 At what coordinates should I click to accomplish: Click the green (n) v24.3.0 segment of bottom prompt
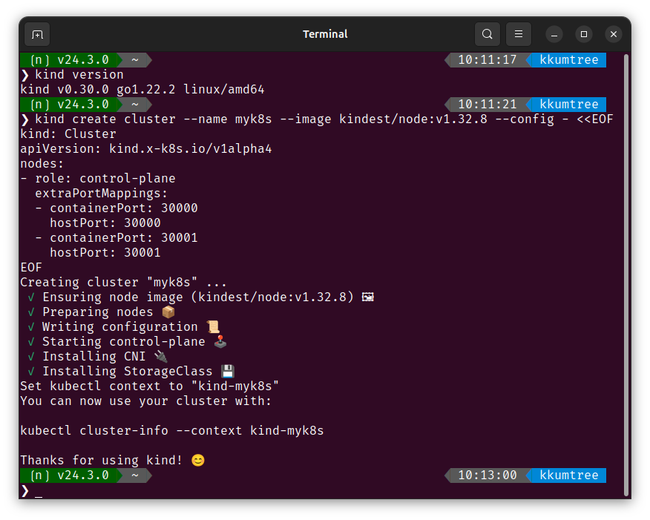point(70,475)
